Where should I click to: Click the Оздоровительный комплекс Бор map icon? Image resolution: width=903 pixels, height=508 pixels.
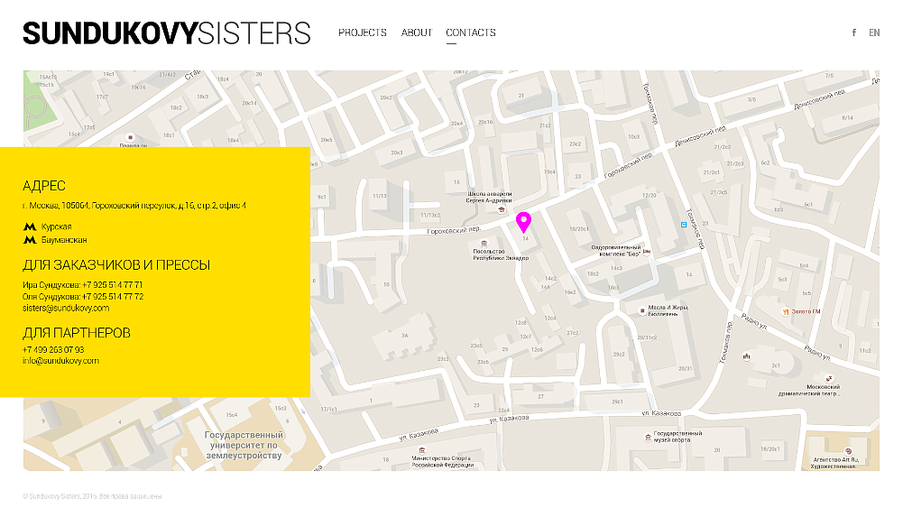point(647,252)
